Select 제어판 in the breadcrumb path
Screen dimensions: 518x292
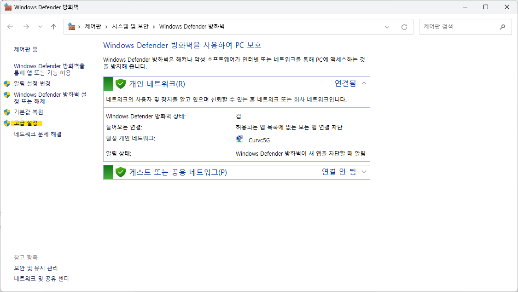click(93, 26)
